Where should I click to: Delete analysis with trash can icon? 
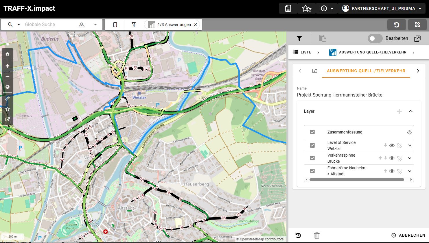click(x=317, y=235)
